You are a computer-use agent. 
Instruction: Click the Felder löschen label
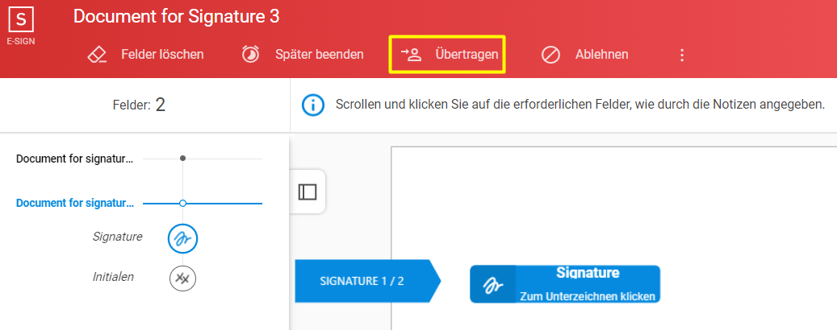pyautogui.click(x=162, y=54)
